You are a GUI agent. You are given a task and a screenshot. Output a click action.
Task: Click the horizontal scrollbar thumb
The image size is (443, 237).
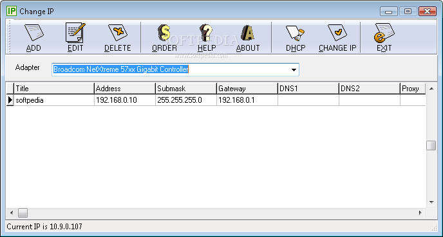[23, 213]
